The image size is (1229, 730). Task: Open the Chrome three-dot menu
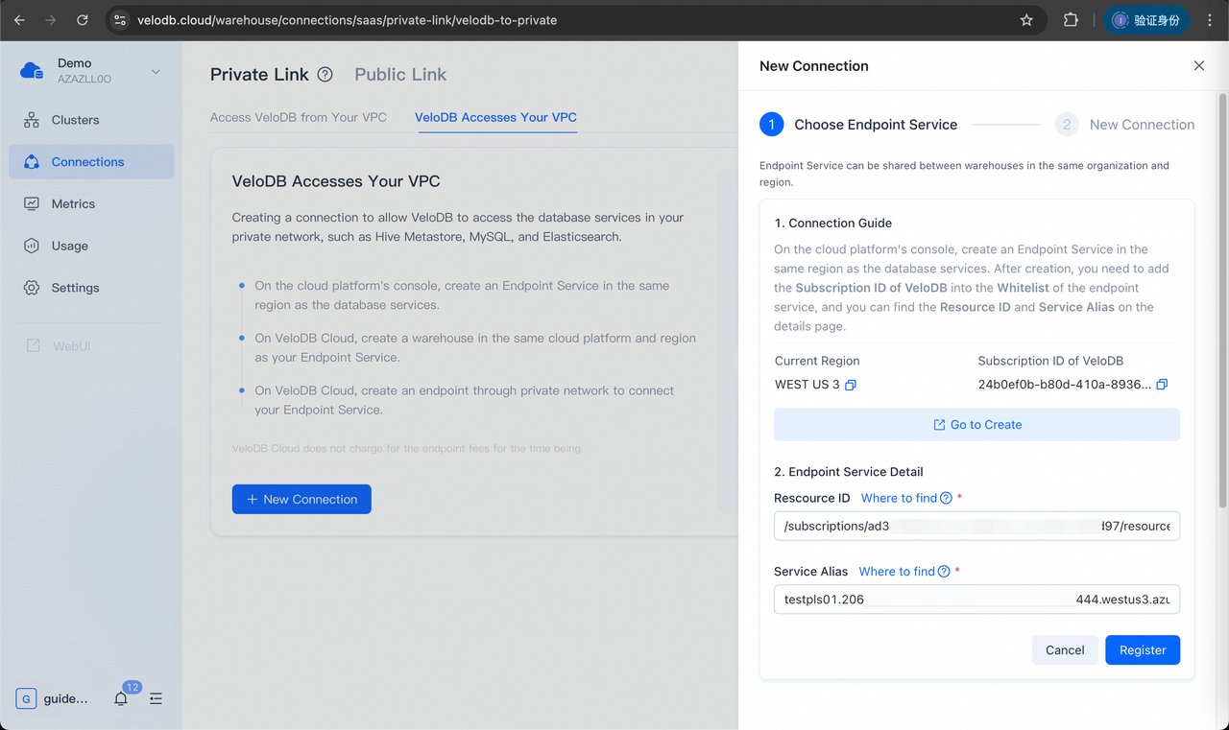pos(1210,19)
